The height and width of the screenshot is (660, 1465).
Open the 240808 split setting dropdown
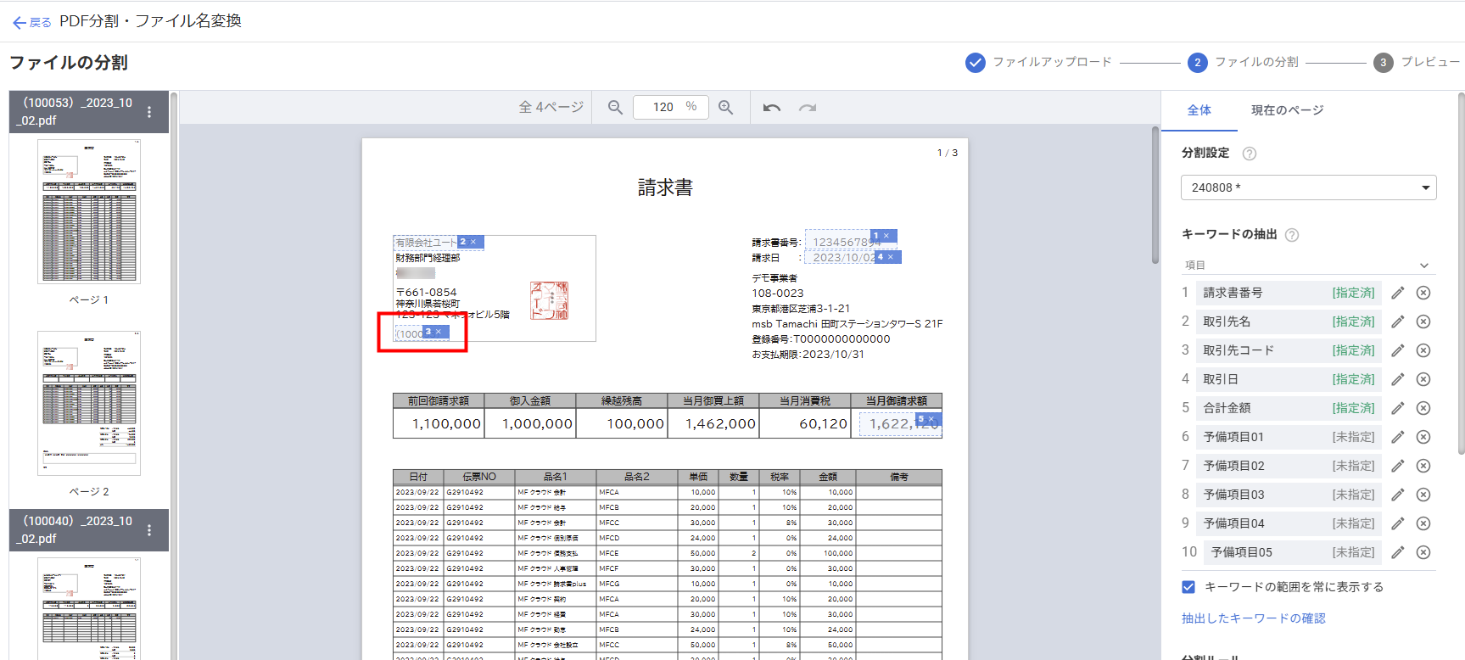click(x=1308, y=187)
